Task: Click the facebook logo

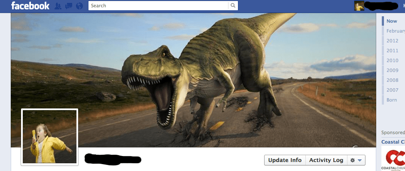Action: click(30, 6)
